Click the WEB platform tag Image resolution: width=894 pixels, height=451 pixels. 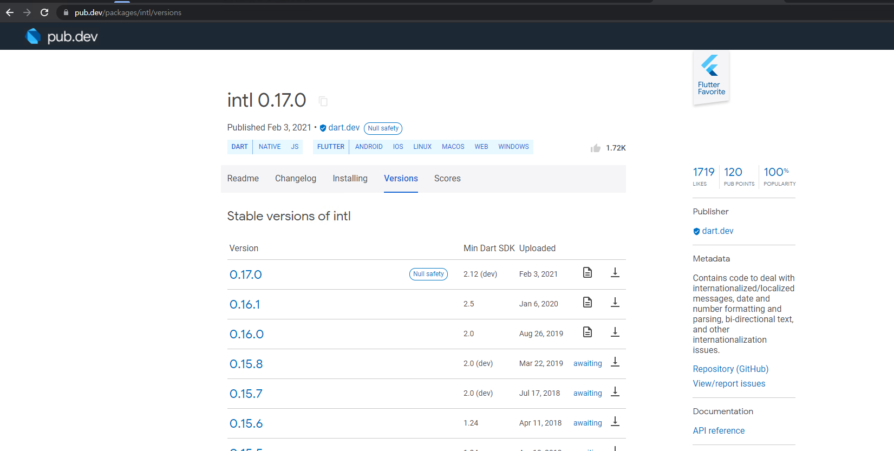click(481, 147)
